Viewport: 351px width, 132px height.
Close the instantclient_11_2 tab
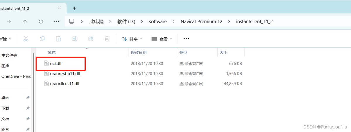click(59, 8)
